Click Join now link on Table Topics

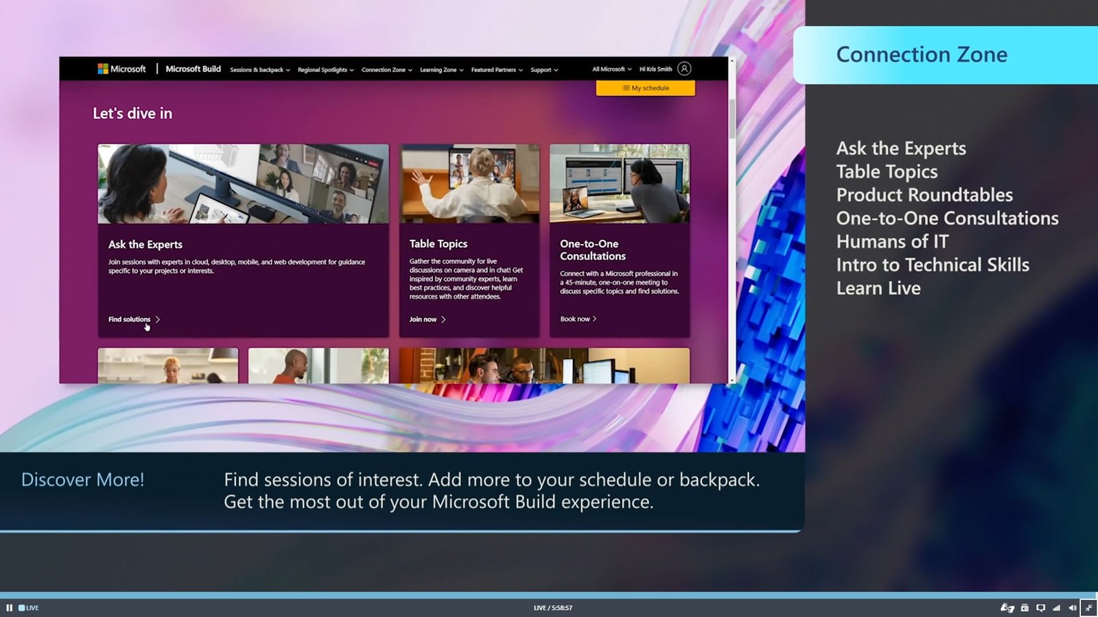point(428,319)
